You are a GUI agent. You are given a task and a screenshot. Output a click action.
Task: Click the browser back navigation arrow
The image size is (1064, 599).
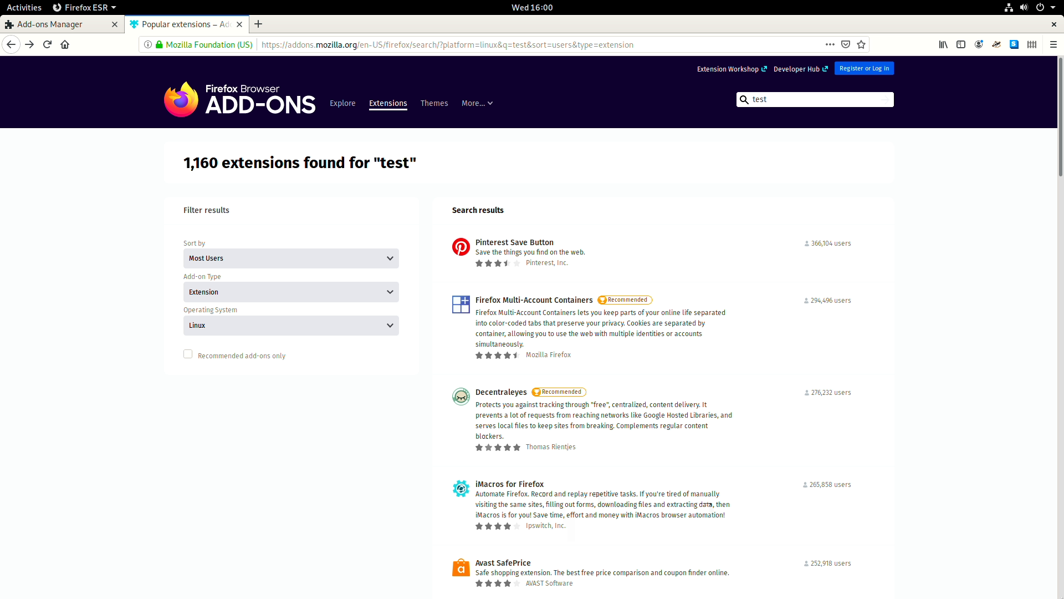[x=11, y=44]
